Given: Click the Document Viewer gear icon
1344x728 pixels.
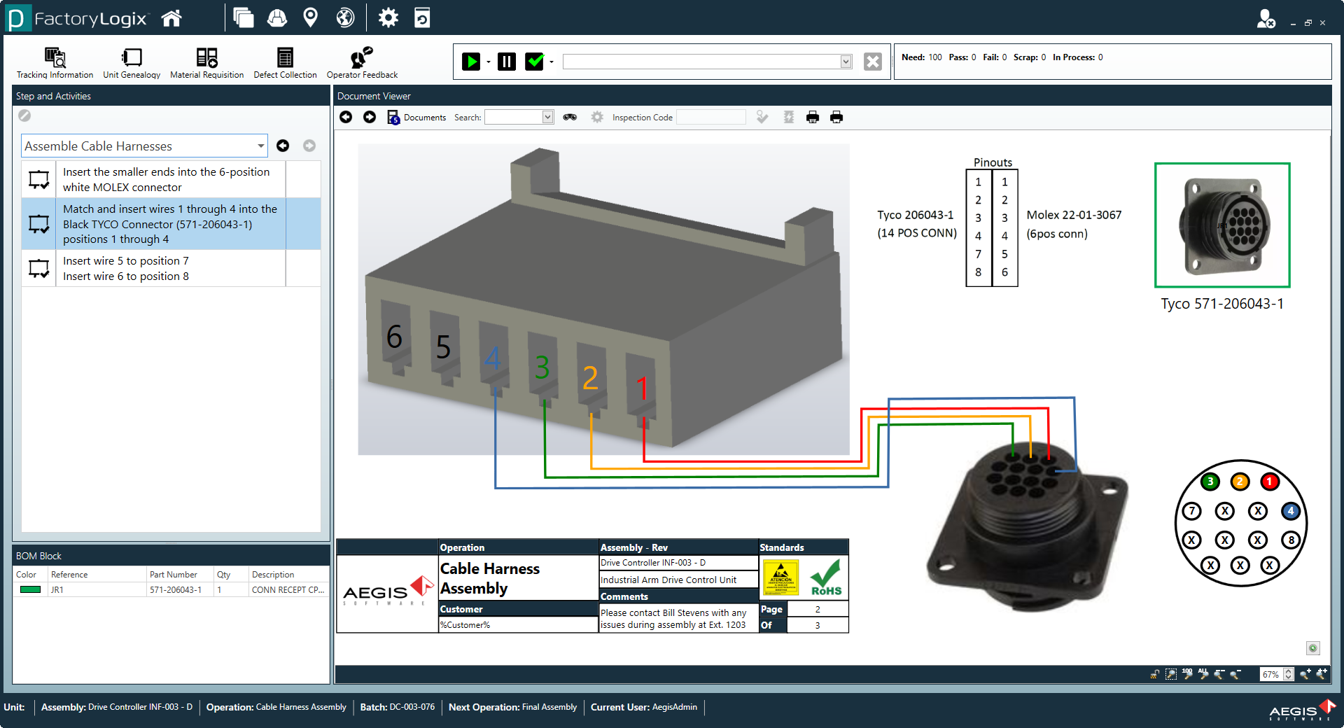Looking at the screenshot, I should 596,117.
